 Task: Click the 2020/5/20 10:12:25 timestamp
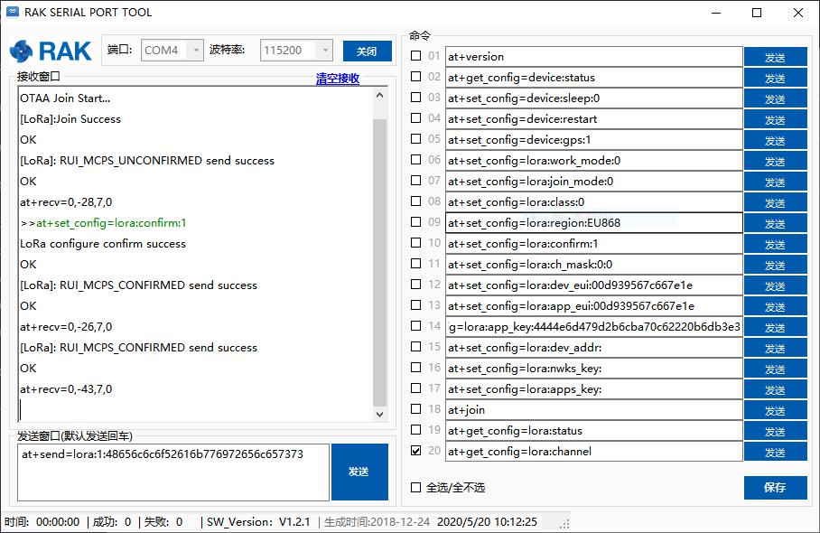tap(487, 522)
